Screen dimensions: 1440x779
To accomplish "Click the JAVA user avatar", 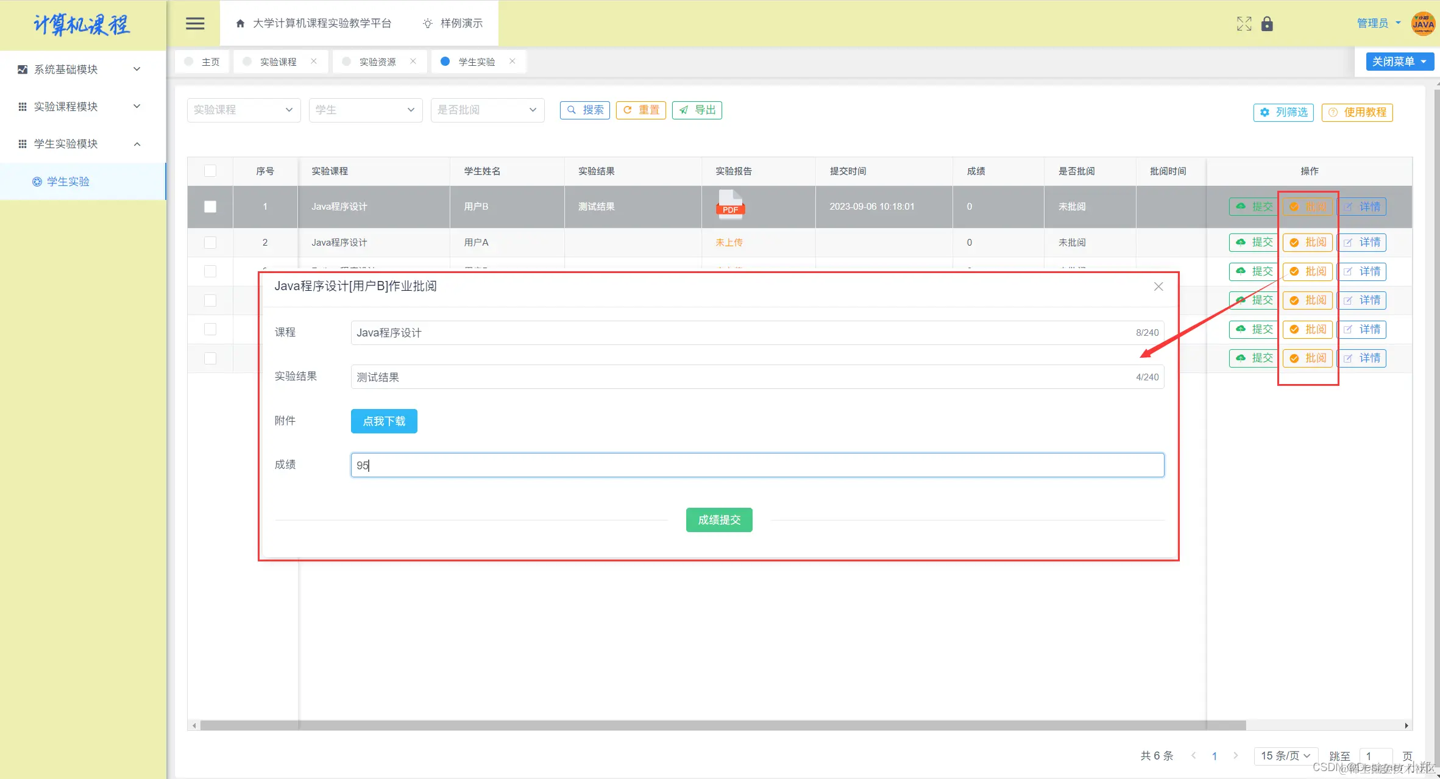I will (1423, 24).
